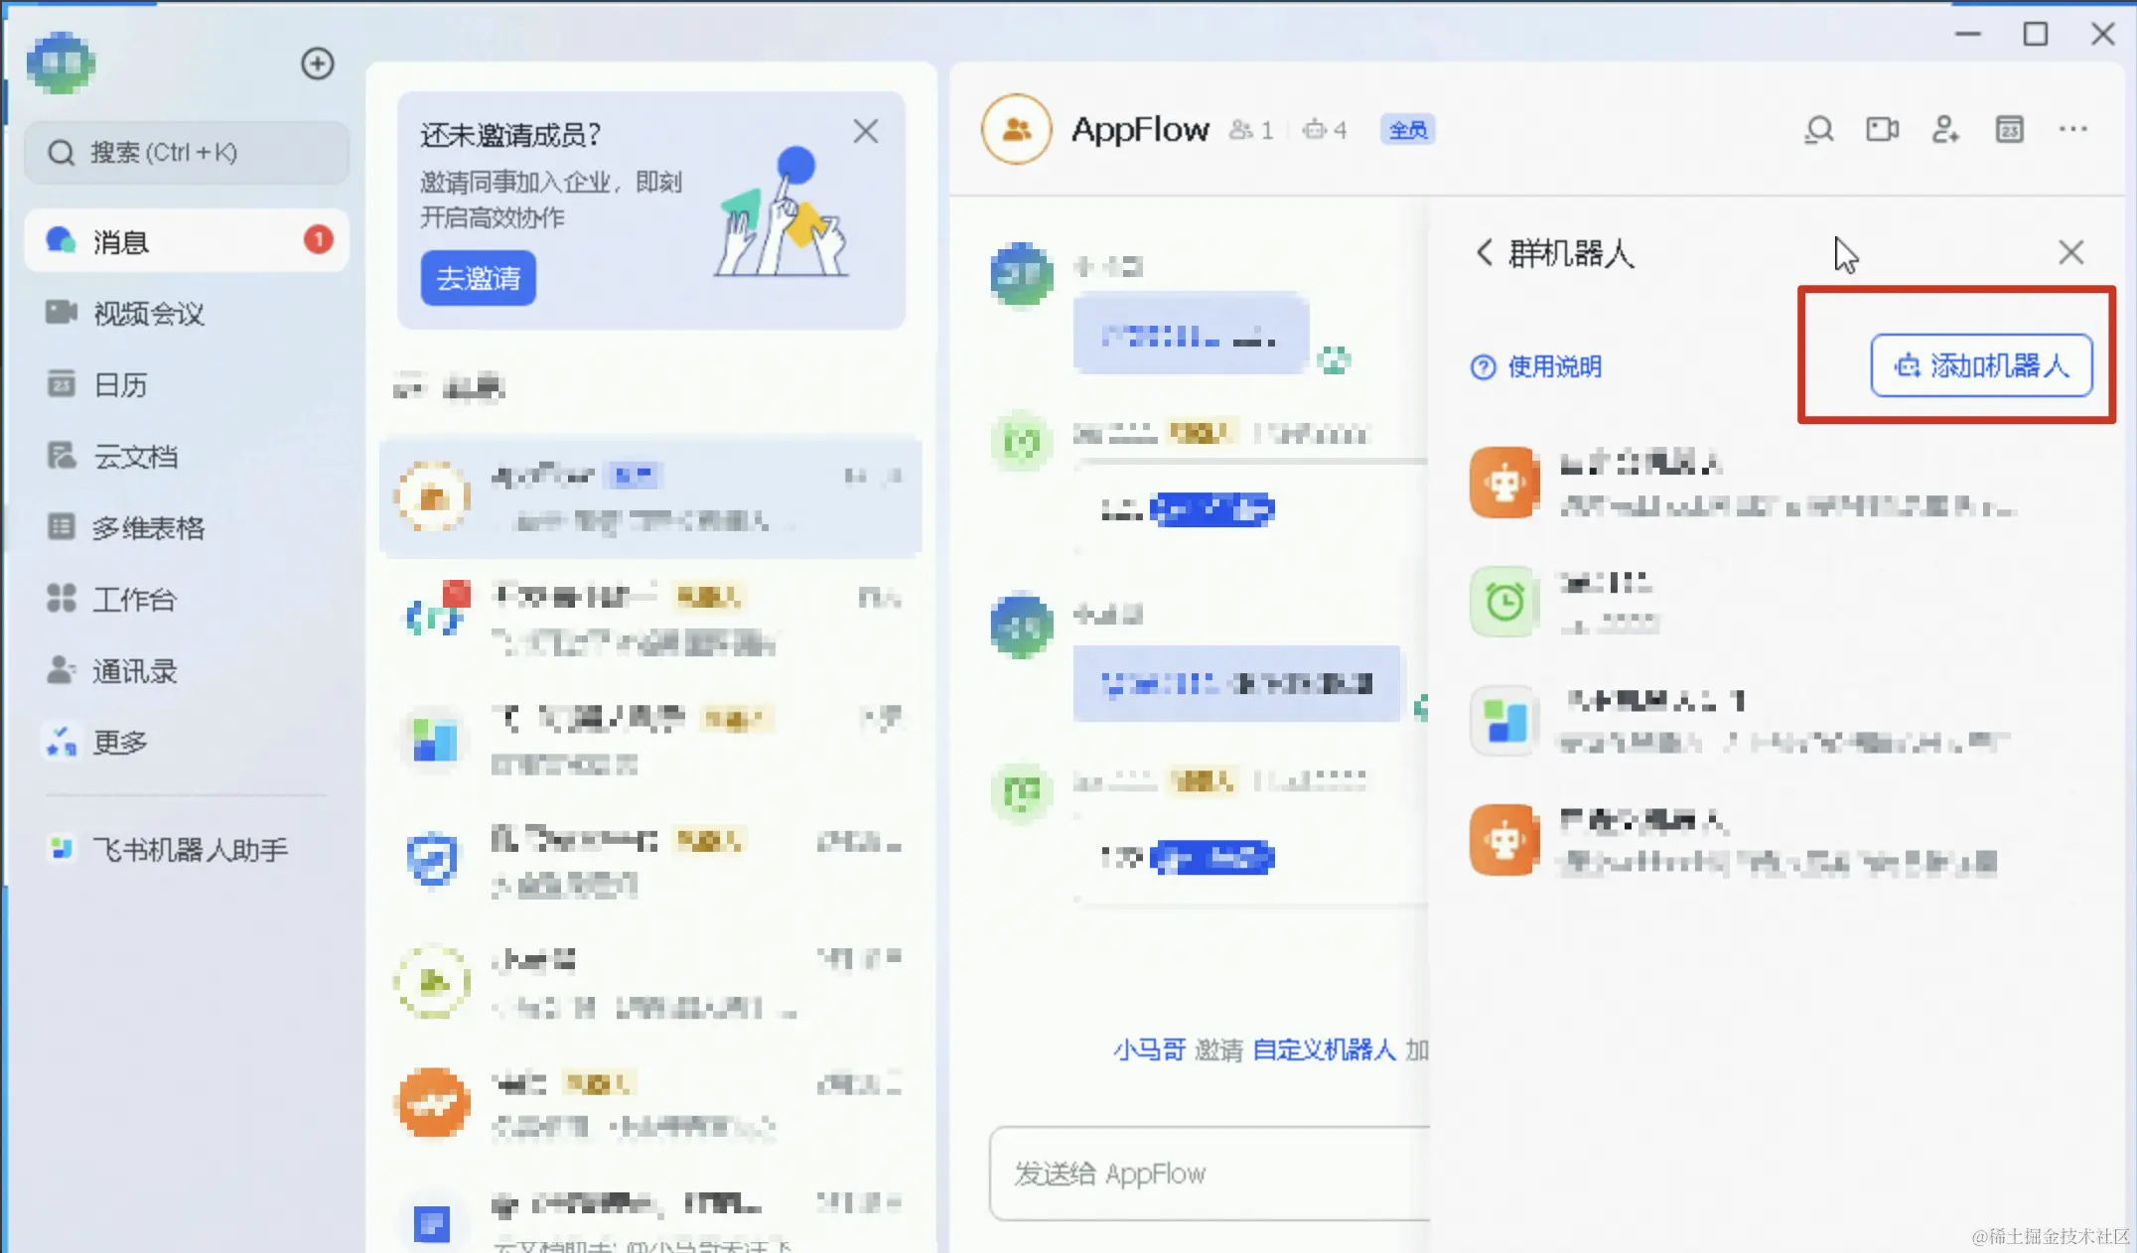
Task: Start video call from chat header
Action: pos(1882,130)
